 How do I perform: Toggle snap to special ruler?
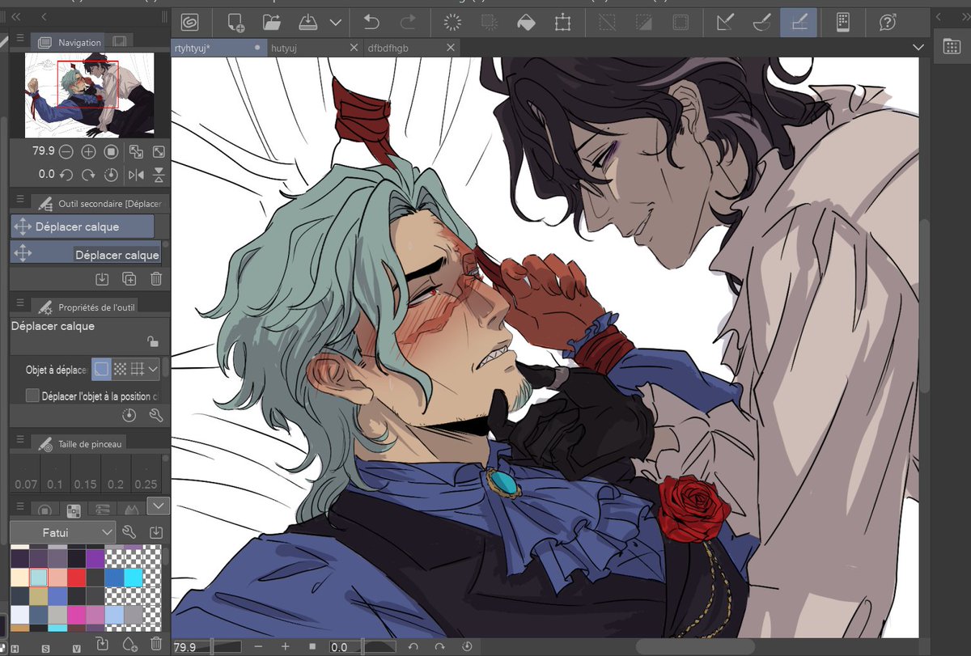761,22
